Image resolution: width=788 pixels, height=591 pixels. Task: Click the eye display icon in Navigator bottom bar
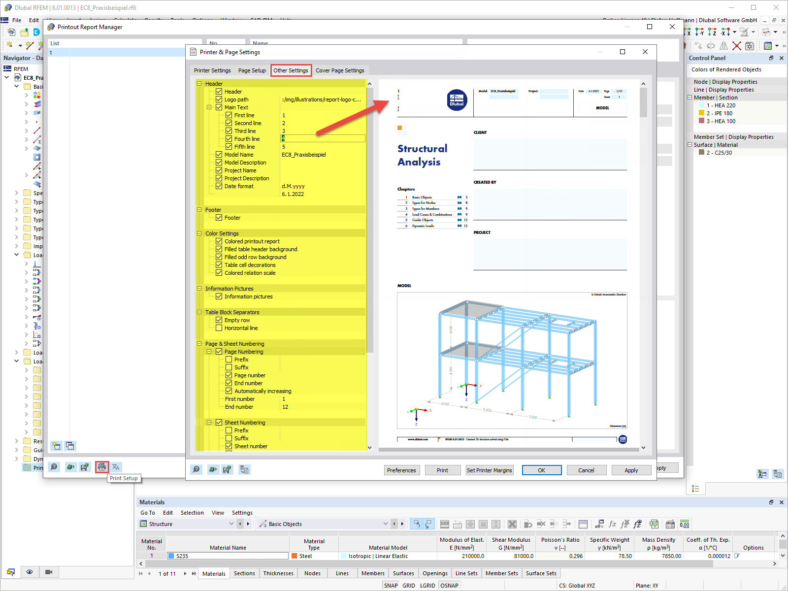[30, 572]
